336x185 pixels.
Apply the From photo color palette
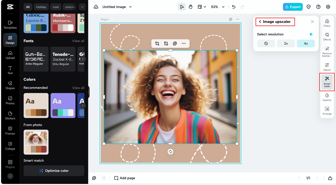pos(36,142)
